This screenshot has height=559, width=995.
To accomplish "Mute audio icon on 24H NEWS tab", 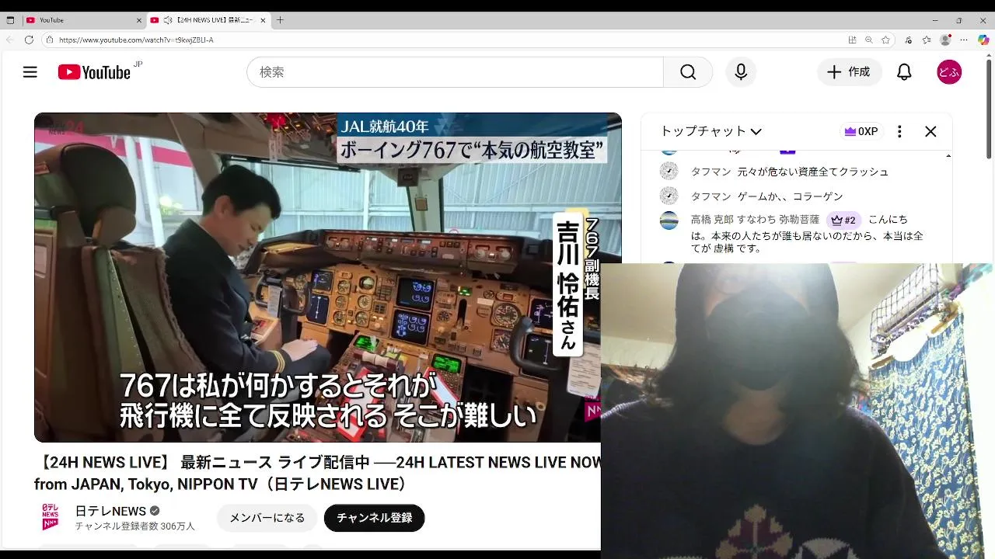I will pos(167,20).
